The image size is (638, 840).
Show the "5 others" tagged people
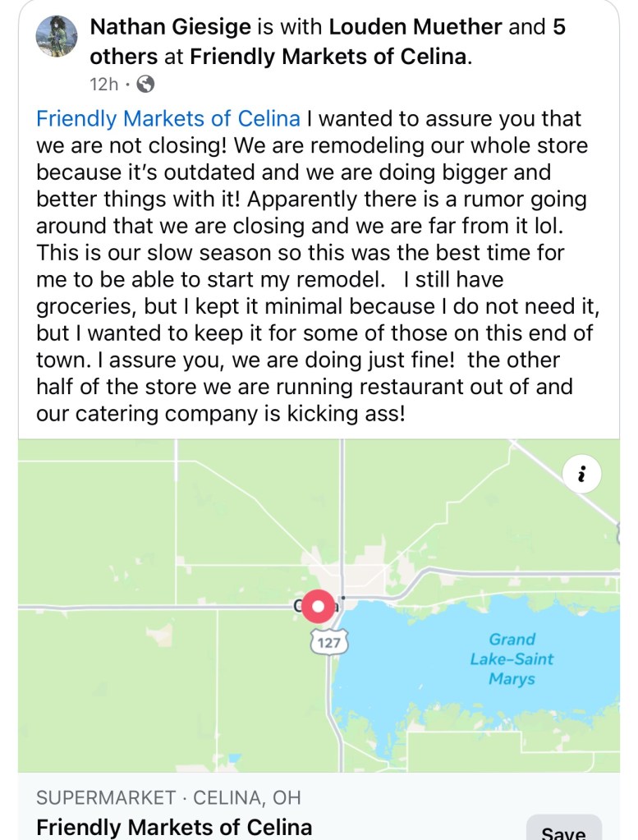coord(123,57)
